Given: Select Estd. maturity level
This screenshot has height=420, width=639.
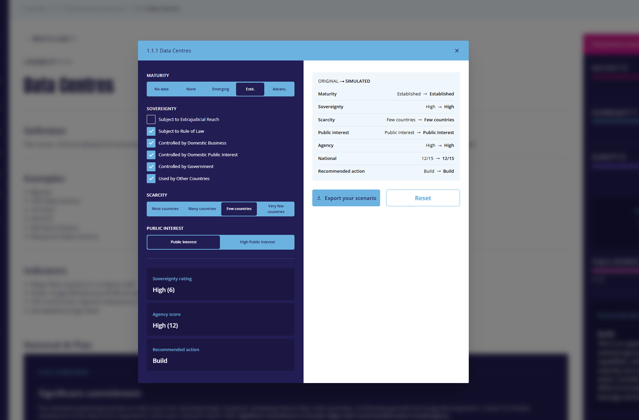Looking at the screenshot, I should click(x=250, y=89).
